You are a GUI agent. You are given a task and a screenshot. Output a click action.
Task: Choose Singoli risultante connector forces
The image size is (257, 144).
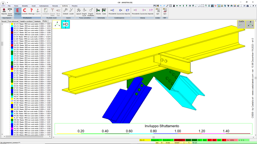91,12
